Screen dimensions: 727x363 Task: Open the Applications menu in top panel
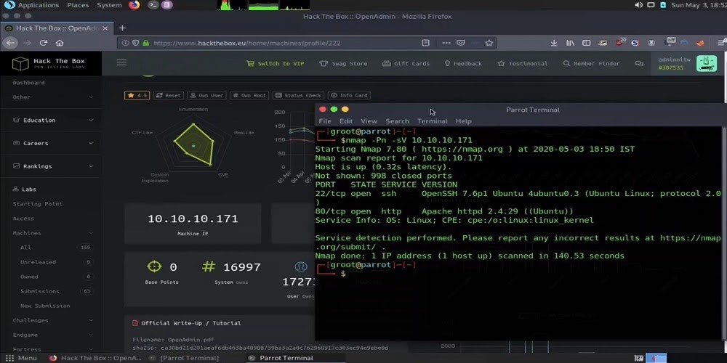coord(33,5)
